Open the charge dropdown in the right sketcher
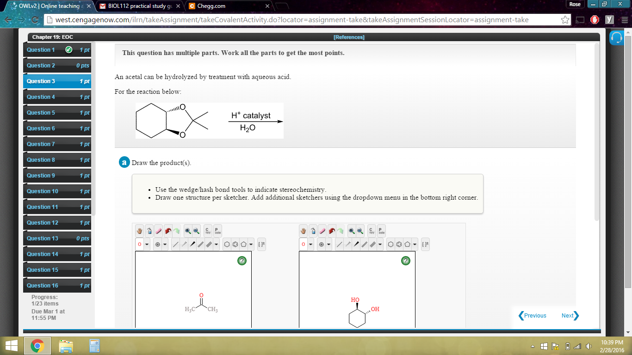 [329, 244]
